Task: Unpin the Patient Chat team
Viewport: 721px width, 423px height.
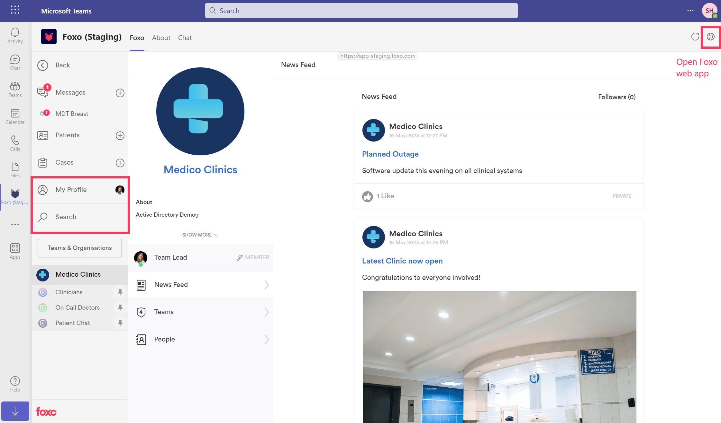Action: click(x=120, y=323)
